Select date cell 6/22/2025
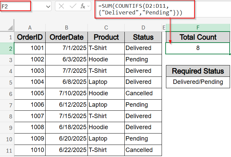 [x=66, y=150]
